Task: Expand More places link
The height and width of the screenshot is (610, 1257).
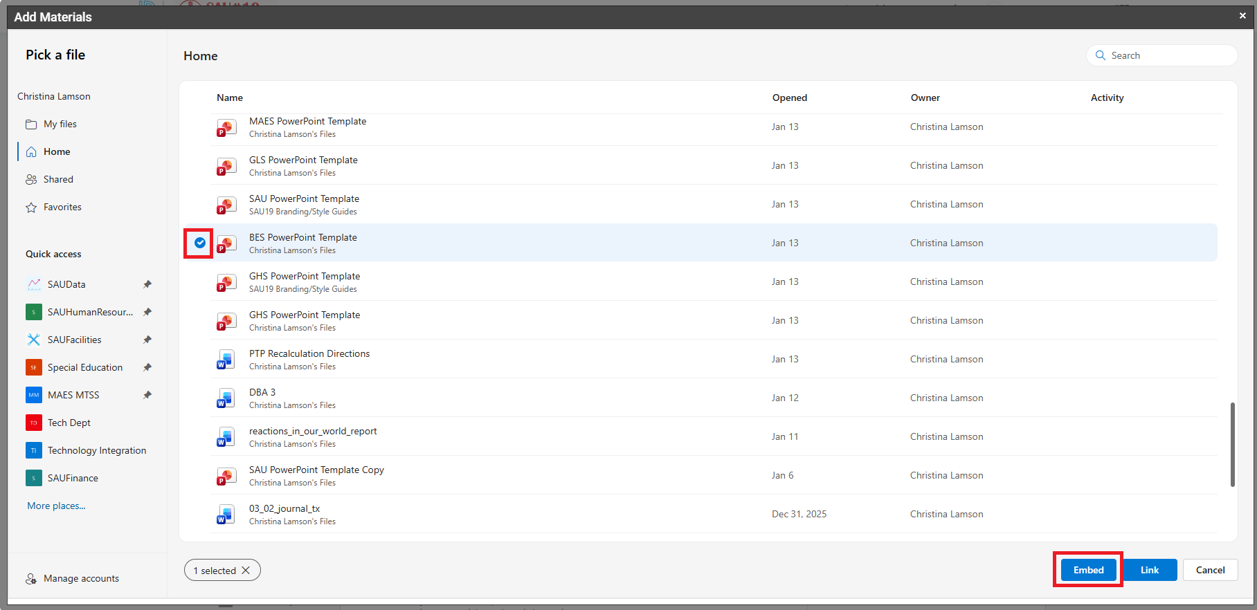Action: point(57,506)
